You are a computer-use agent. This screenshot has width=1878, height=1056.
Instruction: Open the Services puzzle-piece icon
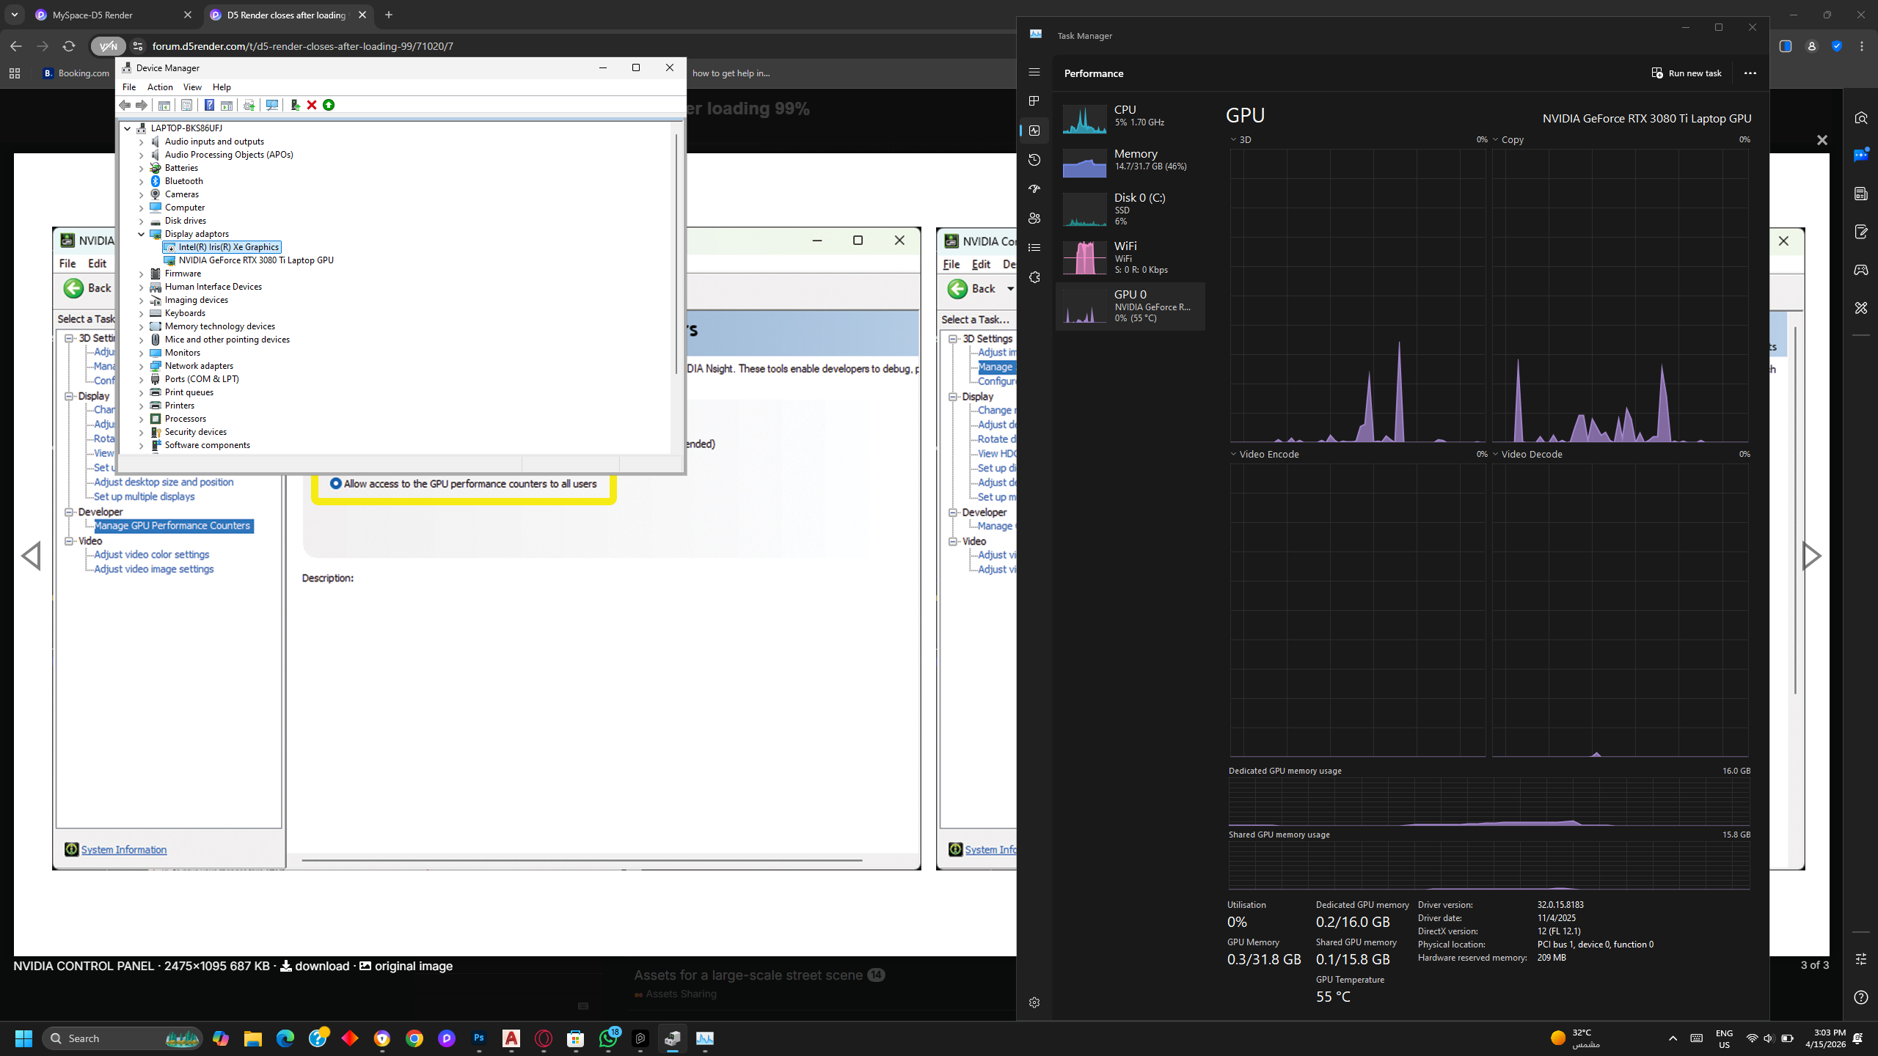[x=1034, y=277]
